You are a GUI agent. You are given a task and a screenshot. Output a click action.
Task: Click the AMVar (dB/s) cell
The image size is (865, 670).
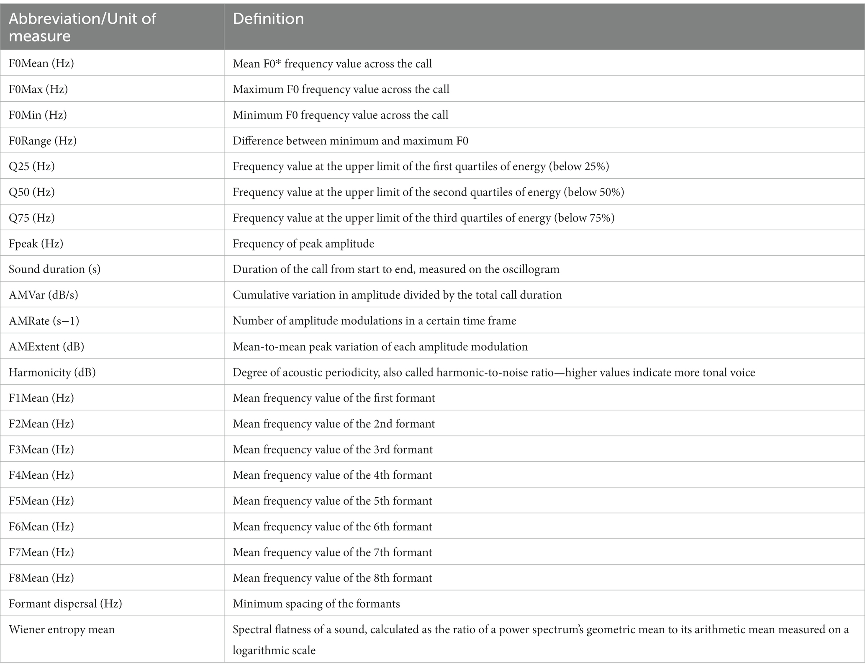click(112, 295)
